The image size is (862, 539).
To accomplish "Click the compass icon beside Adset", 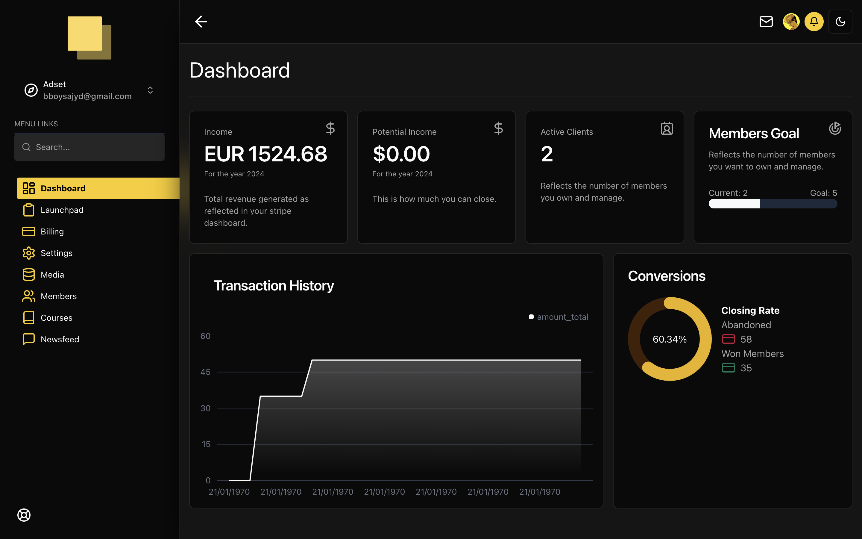I will [31, 90].
